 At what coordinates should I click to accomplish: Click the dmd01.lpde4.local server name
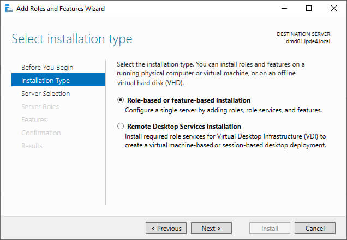(x=308, y=41)
